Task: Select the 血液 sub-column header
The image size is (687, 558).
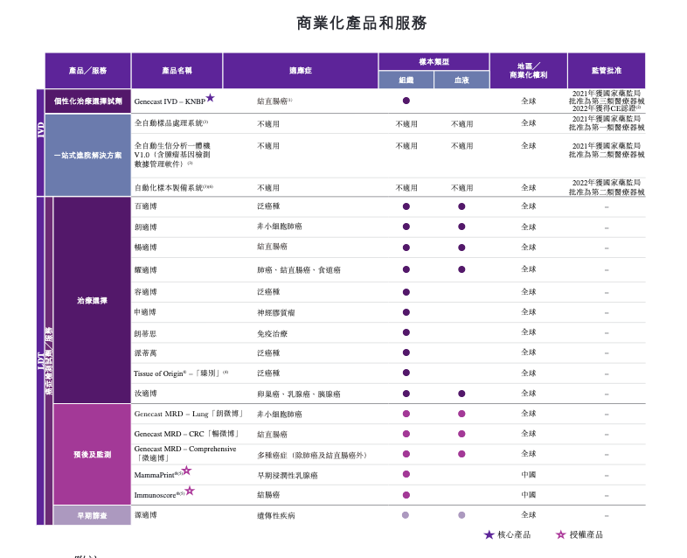Action: (x=461, y=80)
